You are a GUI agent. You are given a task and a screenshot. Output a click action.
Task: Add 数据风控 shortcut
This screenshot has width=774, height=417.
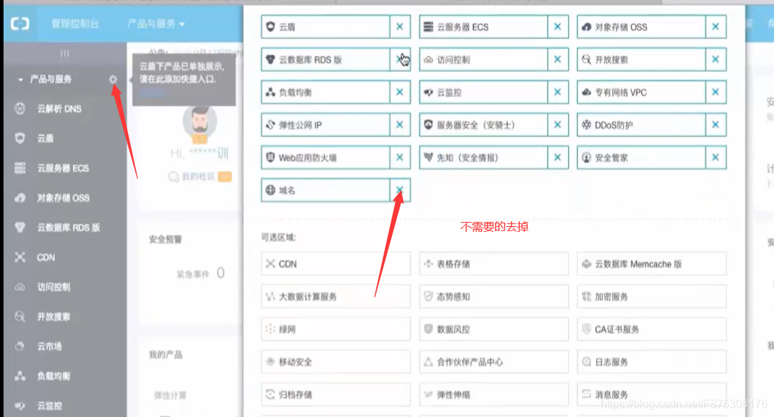point(494,329)
